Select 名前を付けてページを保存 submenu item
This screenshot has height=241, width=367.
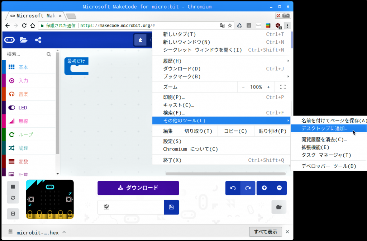pyautogui.click(x=329, y=120)
